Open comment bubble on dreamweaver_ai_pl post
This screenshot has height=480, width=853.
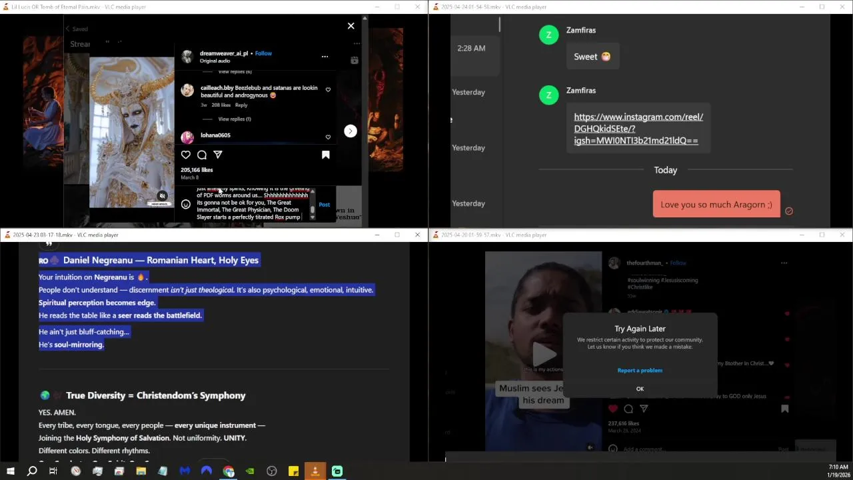202,155
